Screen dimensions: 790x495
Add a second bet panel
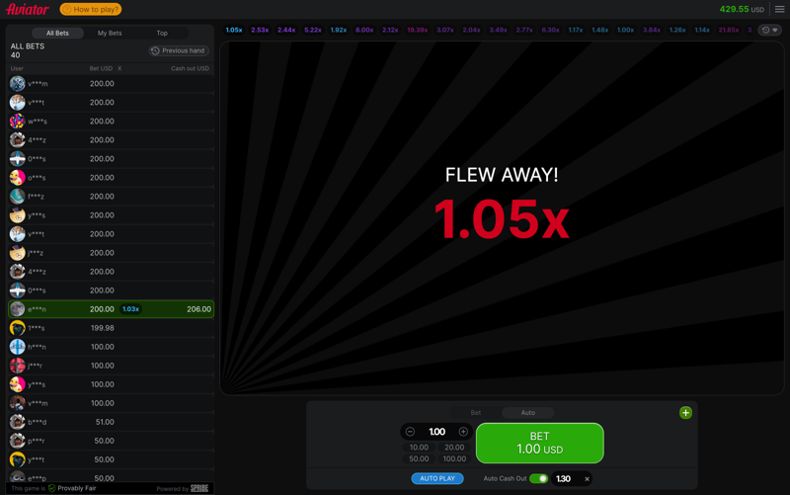(685, 413)
